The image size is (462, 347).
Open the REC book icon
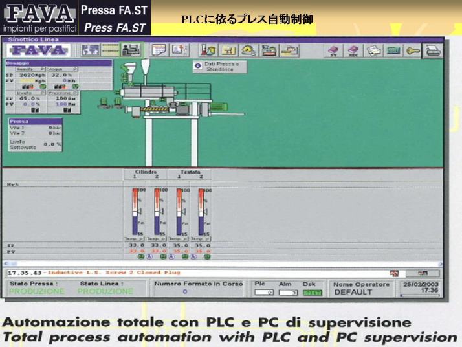353,50
